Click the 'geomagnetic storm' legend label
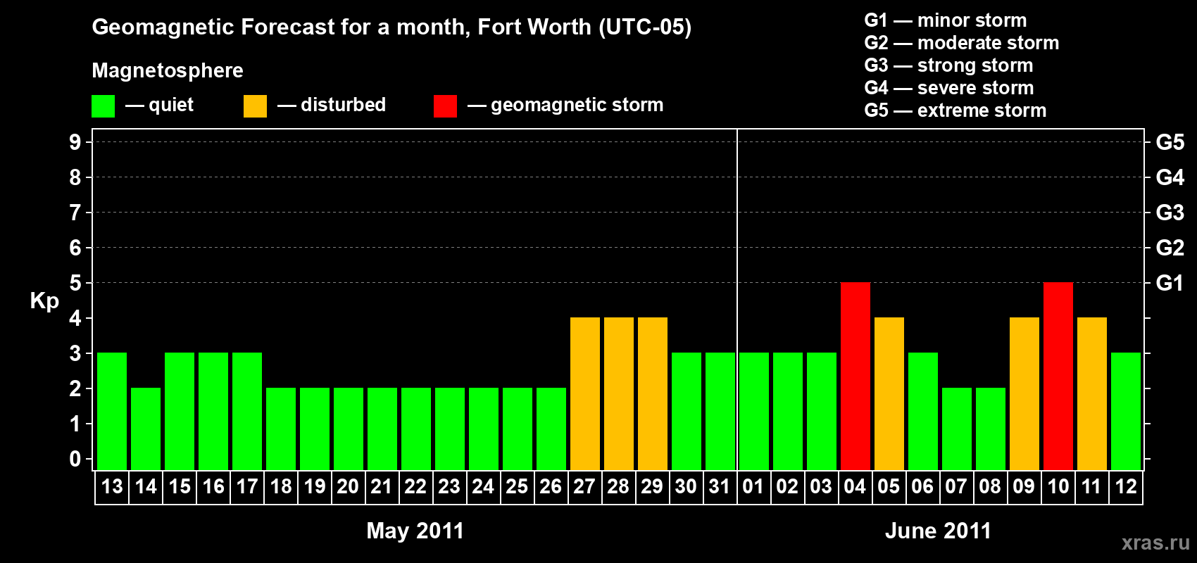The height and width of the screenshot is (563, 1197). point(577,106)
